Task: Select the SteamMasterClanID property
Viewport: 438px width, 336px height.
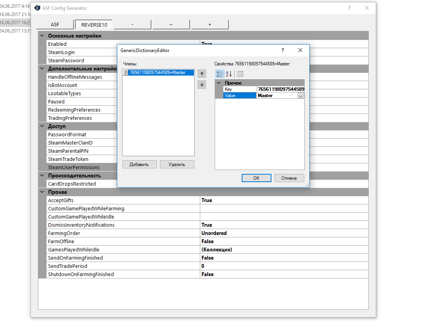Action: (82, 143)
